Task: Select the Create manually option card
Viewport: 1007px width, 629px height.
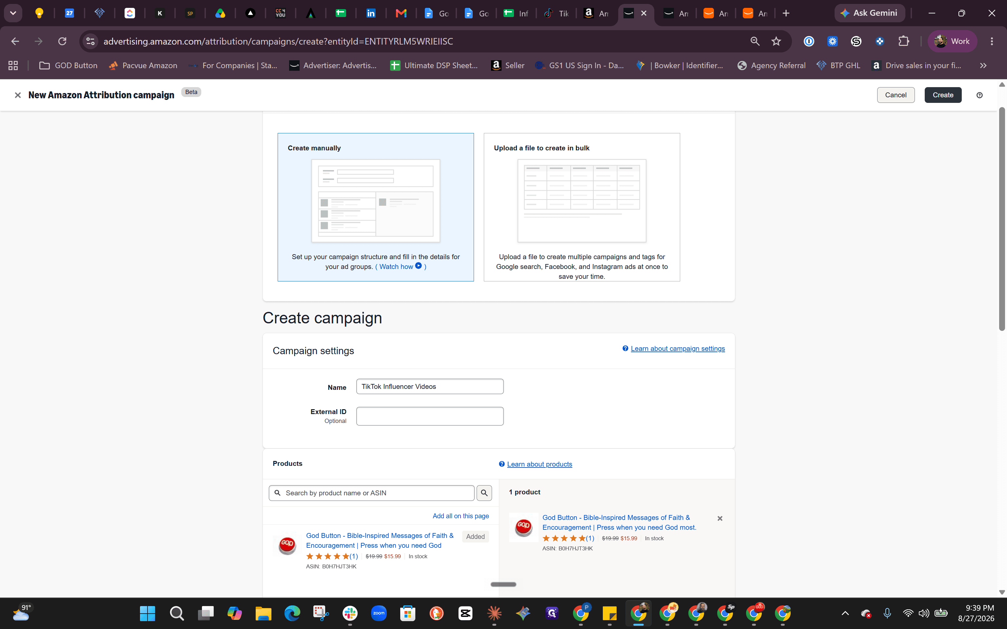Action: coord(375,207)
